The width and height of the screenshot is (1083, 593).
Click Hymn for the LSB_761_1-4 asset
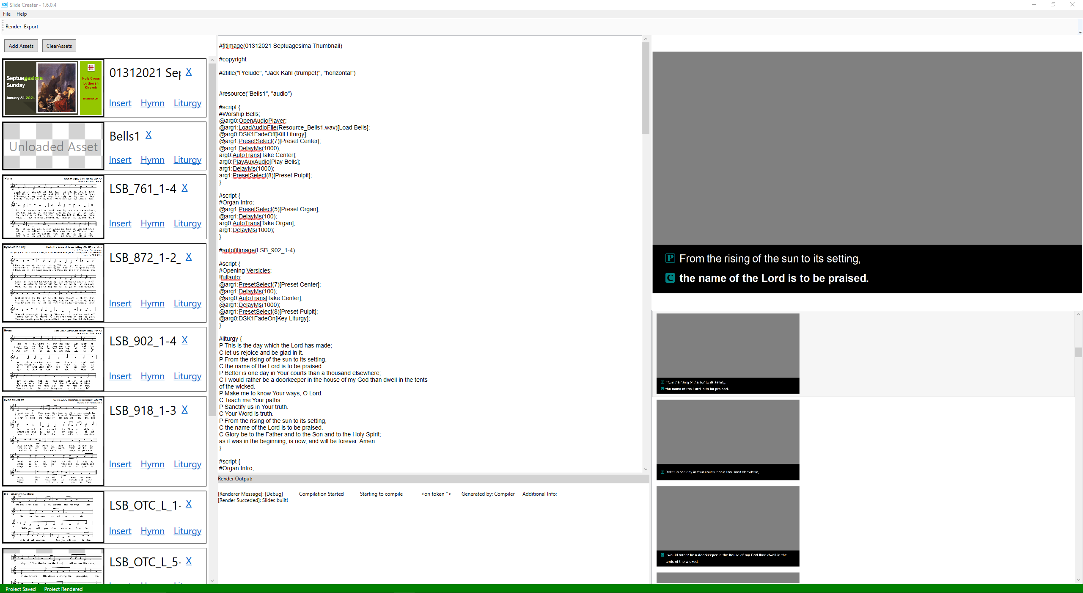152,223
